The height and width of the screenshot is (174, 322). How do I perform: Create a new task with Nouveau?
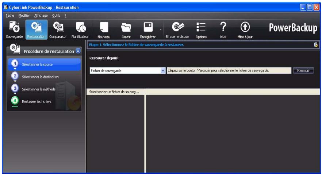pos(104,30)
